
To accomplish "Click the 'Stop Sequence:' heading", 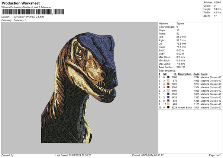I will point(167,71).
